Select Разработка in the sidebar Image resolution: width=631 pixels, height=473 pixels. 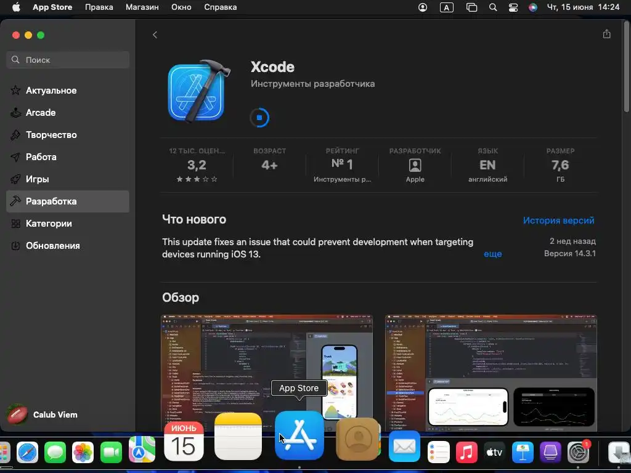coord(68,201)
